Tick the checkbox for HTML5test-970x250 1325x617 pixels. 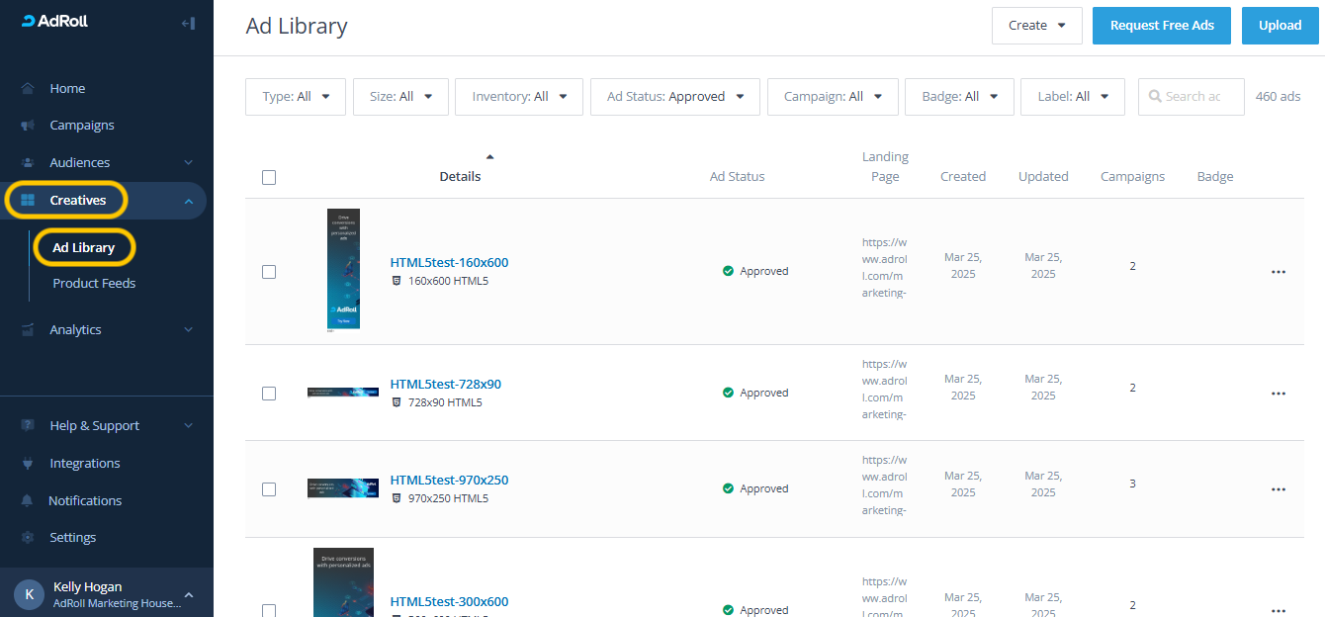pos(269,489)
